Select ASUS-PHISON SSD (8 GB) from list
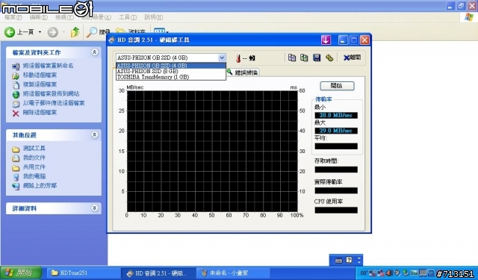The height and width of the screenshot is (280, 478). [171, 71]
